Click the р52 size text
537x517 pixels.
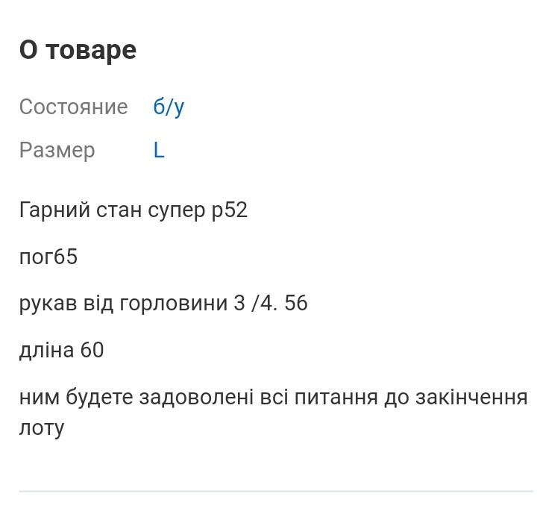(229, 210)
